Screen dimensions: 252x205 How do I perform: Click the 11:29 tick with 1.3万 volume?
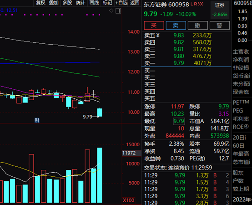(186, 175)
